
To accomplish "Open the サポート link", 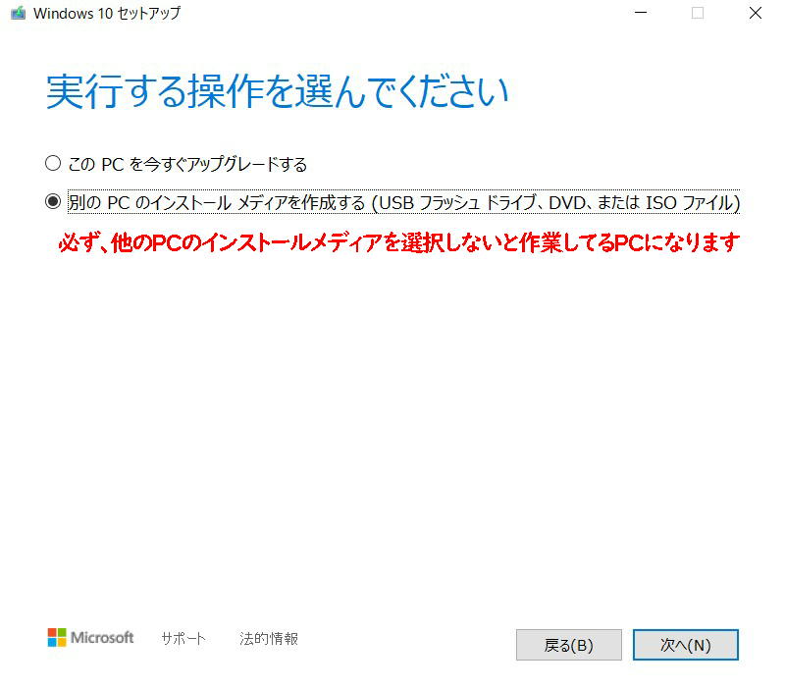I will [x=183, y=638].
